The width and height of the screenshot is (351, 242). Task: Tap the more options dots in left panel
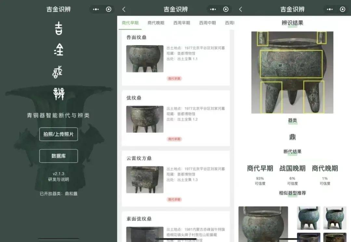[x=96, y=9]
